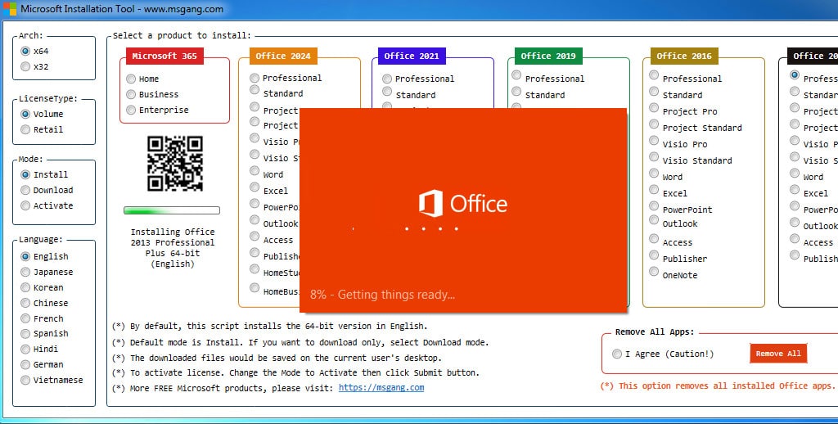Select Office 2016 Standard

[654, 92]
